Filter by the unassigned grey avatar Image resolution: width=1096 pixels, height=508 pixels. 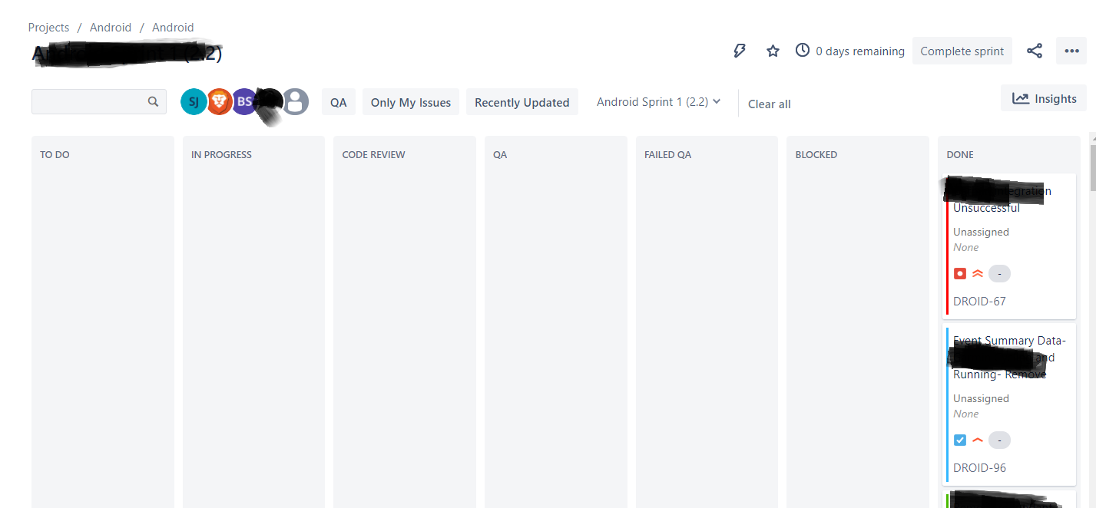click(x=295, y=101)
